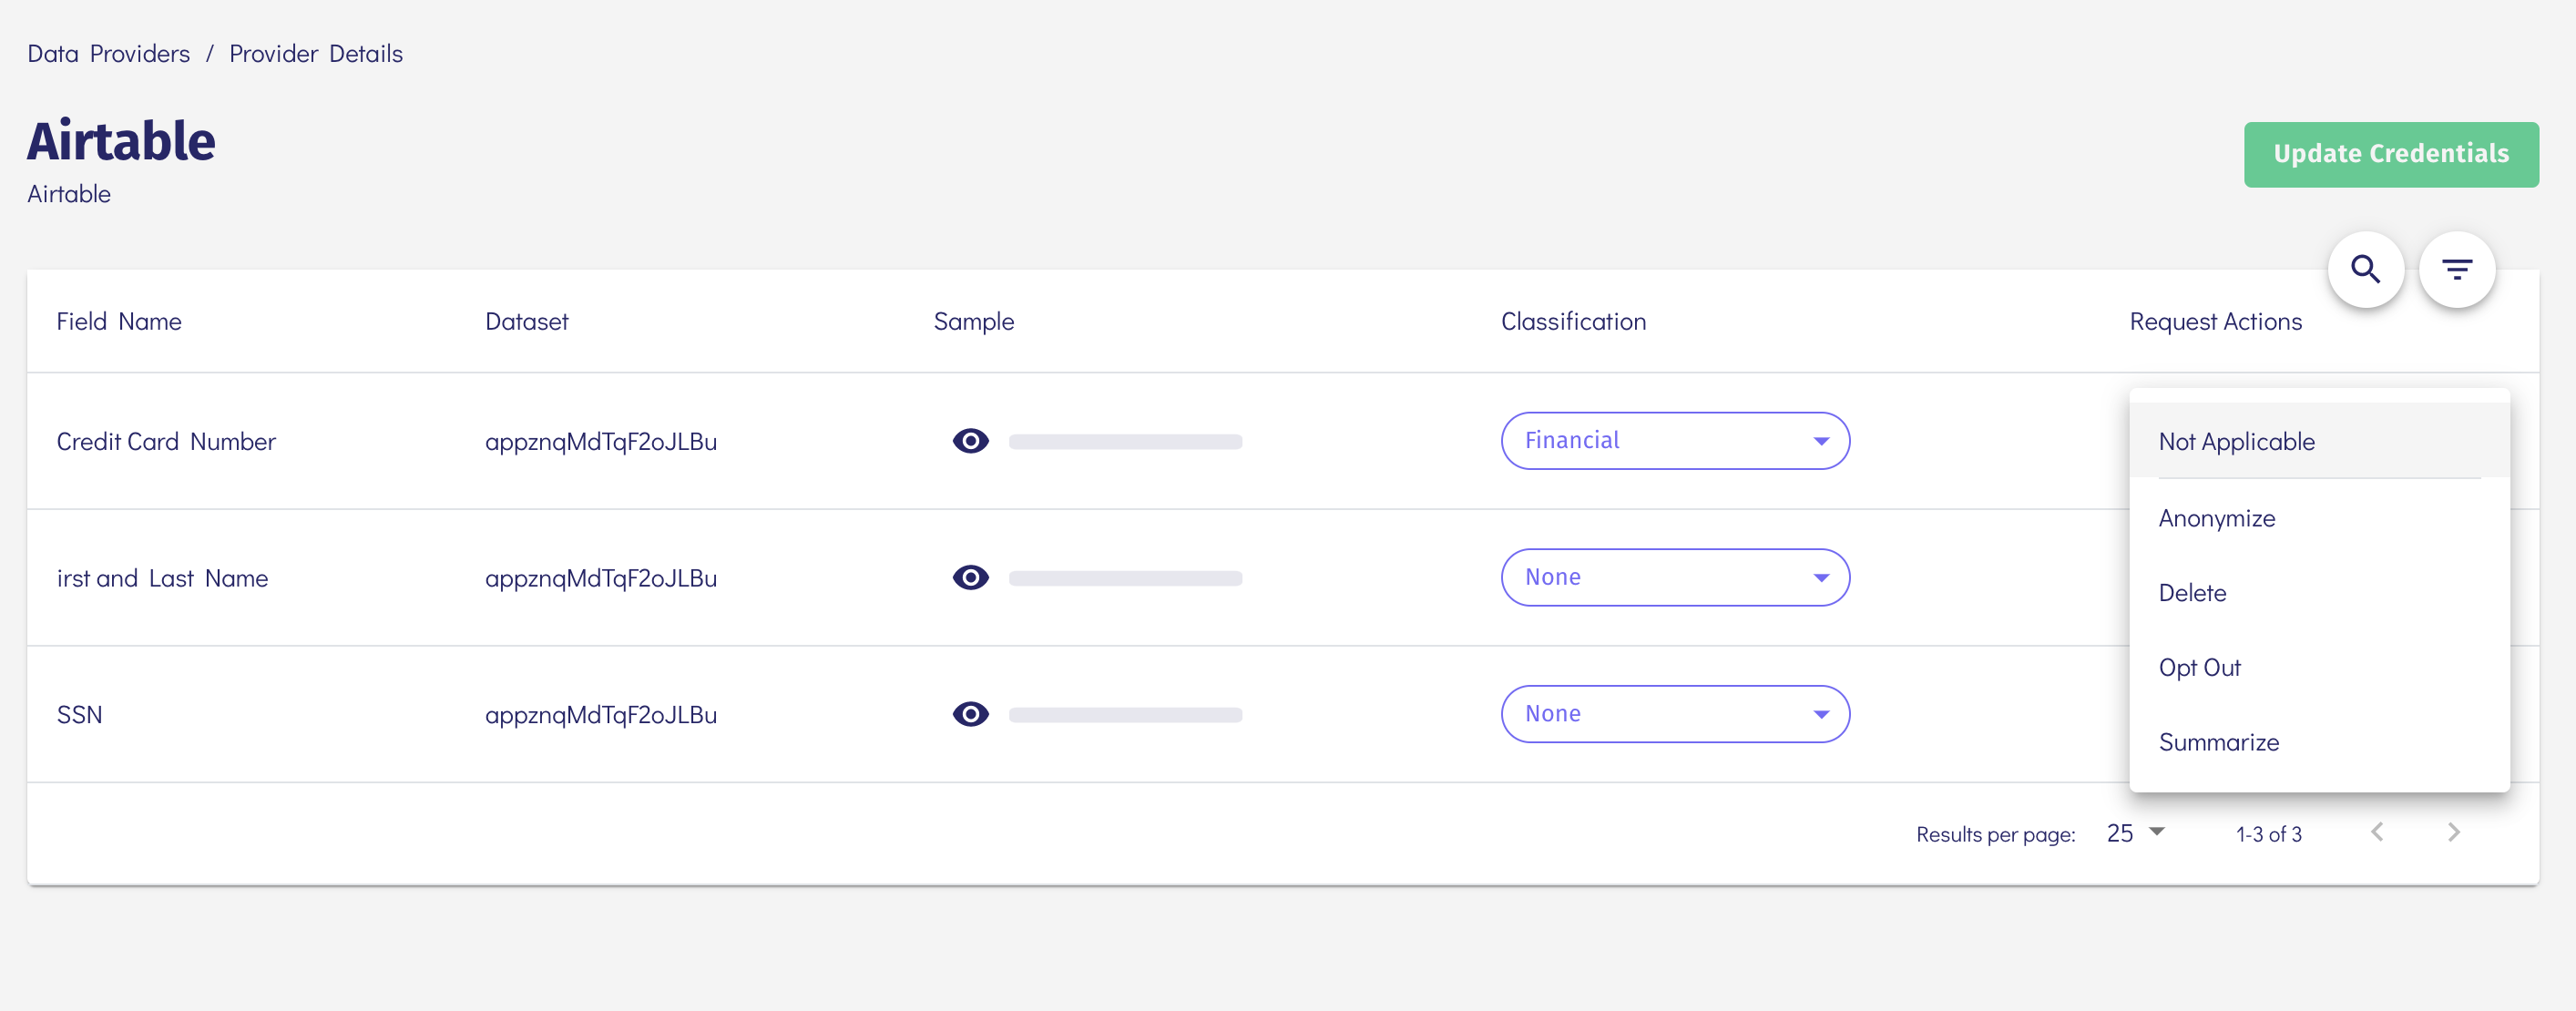Click the Classification column header
The image size is (2576, 1011).
[x=1572, y=321]
